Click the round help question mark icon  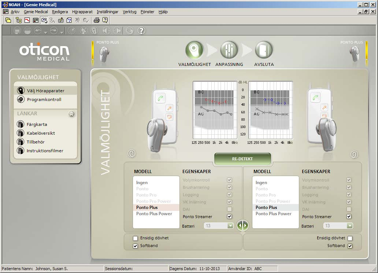click(x=141, y=31)
